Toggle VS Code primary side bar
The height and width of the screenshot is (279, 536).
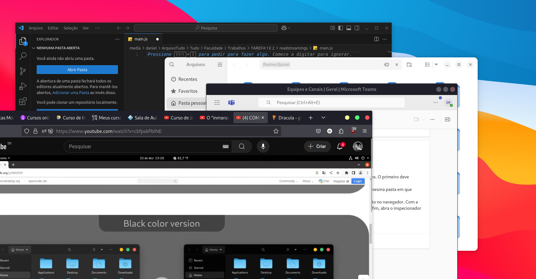click(x=341, y=28)
